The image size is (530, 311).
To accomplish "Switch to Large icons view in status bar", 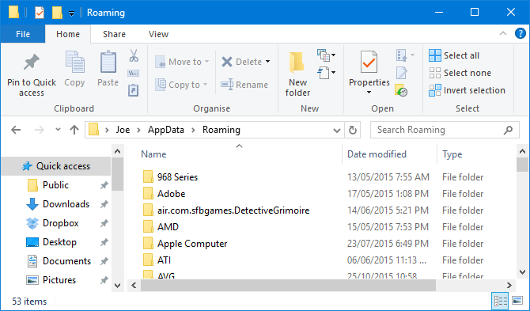I will [x=517, y=301].
